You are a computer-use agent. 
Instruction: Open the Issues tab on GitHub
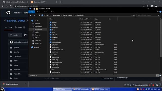20,27
